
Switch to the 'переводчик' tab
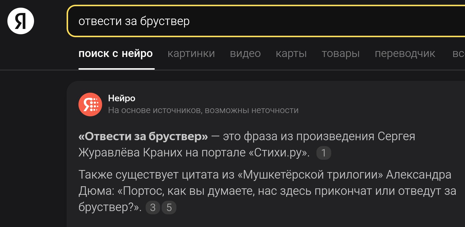405,54
